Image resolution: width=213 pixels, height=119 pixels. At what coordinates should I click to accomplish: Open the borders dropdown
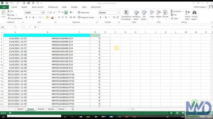pos(43,18)
